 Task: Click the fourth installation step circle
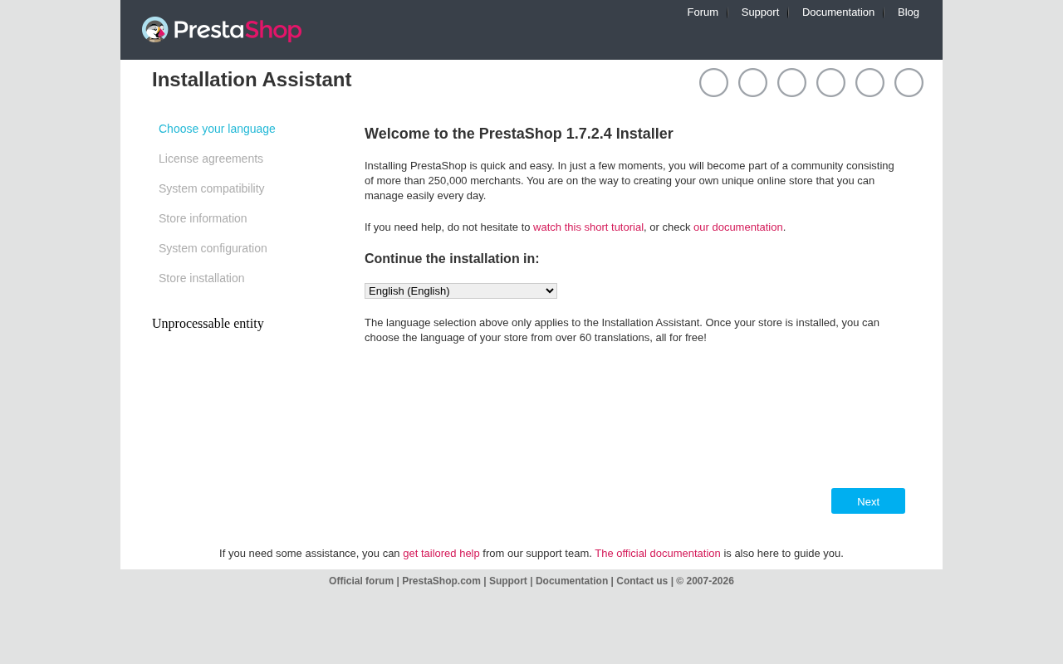click(x=830, y=83)
